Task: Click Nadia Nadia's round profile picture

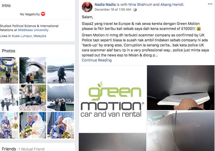Action: (x=87, y=7)
